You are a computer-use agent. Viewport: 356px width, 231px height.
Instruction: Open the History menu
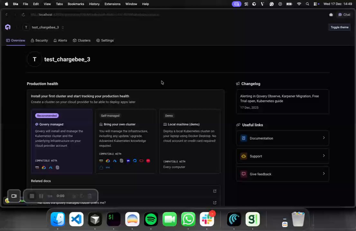click(x=94, y=4)
